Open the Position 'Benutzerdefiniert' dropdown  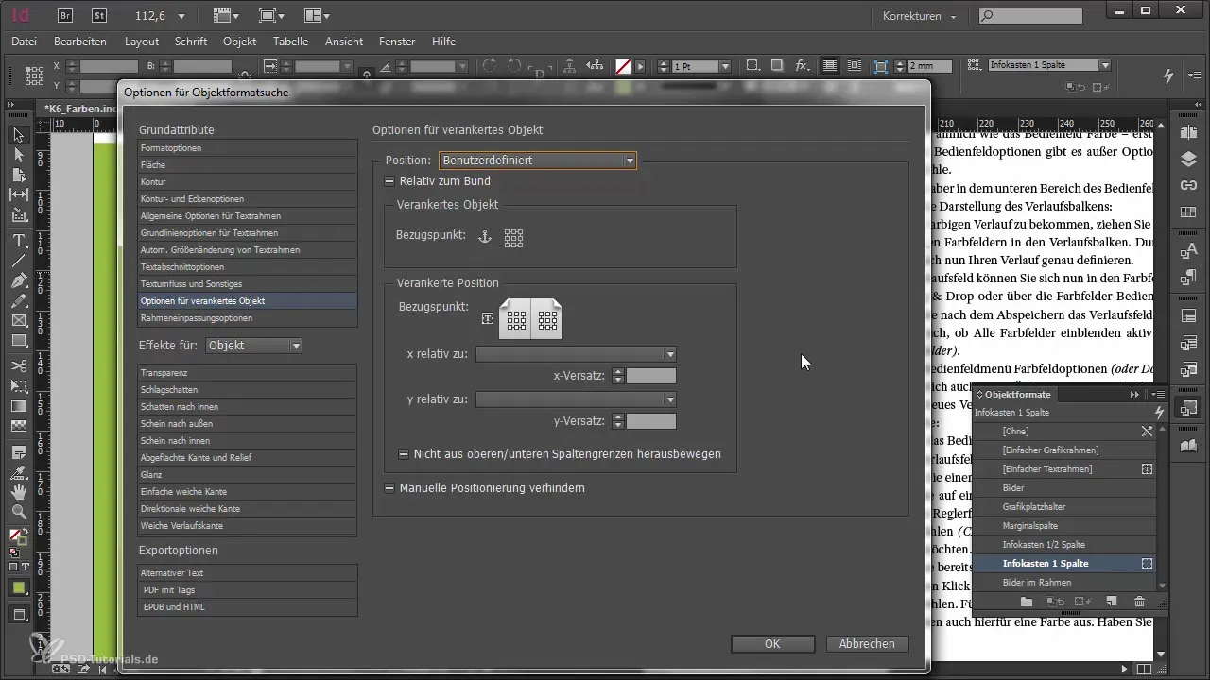[537, 161]
